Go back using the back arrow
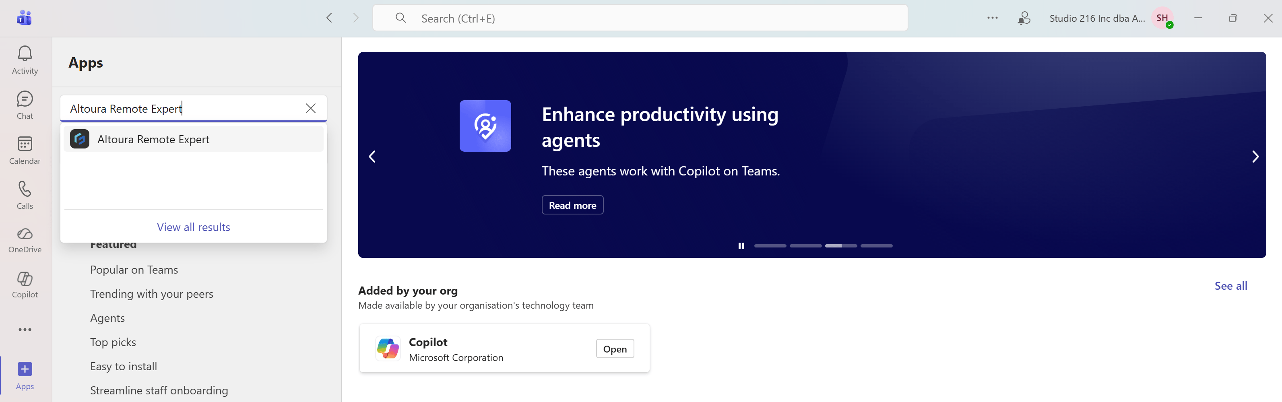The image size is (1282, 402). [x=330, y=18]
